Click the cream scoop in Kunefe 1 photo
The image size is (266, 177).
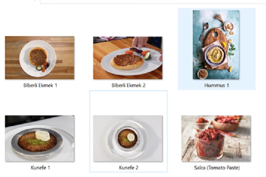[43, 136]
